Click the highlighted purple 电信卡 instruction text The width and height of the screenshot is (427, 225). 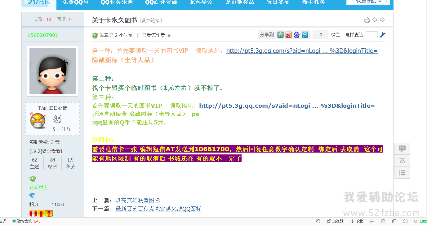pyautogui.click(x=238, y=154)
